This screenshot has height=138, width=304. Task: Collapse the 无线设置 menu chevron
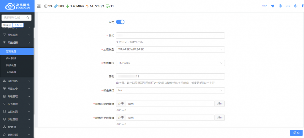29,43
